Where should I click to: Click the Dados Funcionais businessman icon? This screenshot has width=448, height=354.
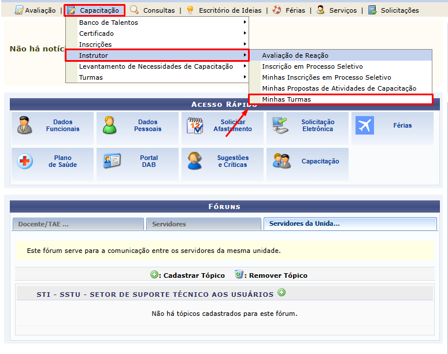pos(25,125)
